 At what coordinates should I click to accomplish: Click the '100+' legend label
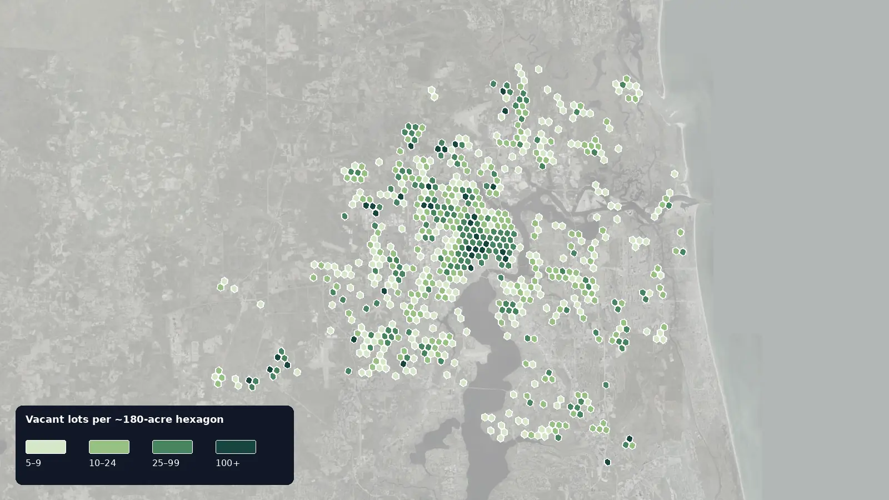point(228,463)
